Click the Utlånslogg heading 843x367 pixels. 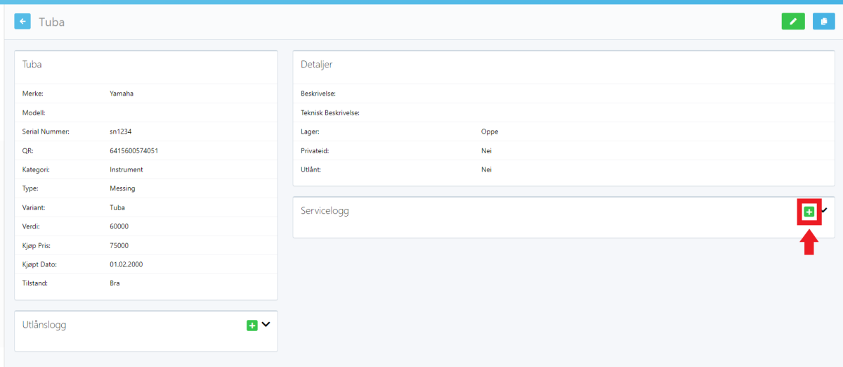[44, 325]
